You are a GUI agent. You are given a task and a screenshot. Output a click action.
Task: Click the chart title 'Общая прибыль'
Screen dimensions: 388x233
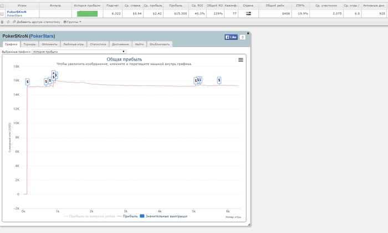124,59
